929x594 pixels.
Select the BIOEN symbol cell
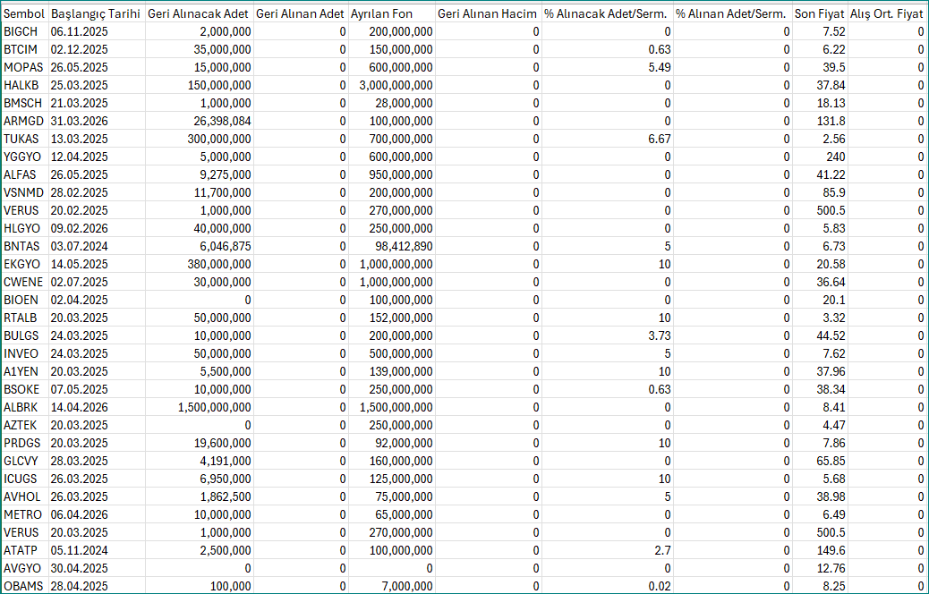coord(24,301)
